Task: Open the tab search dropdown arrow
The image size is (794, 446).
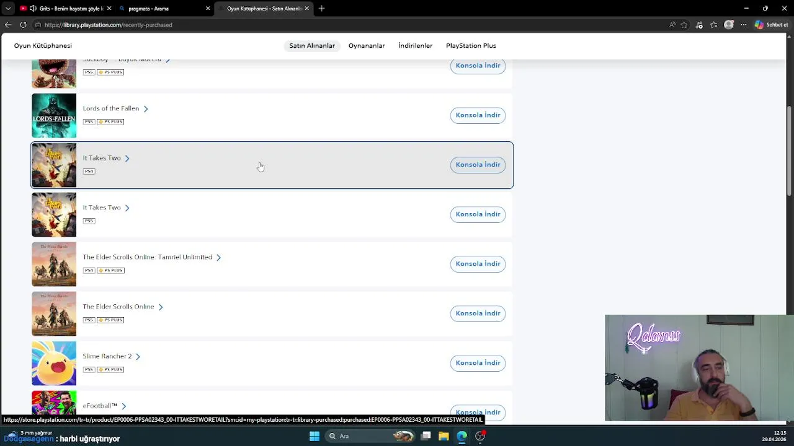Action: (7, 9)
